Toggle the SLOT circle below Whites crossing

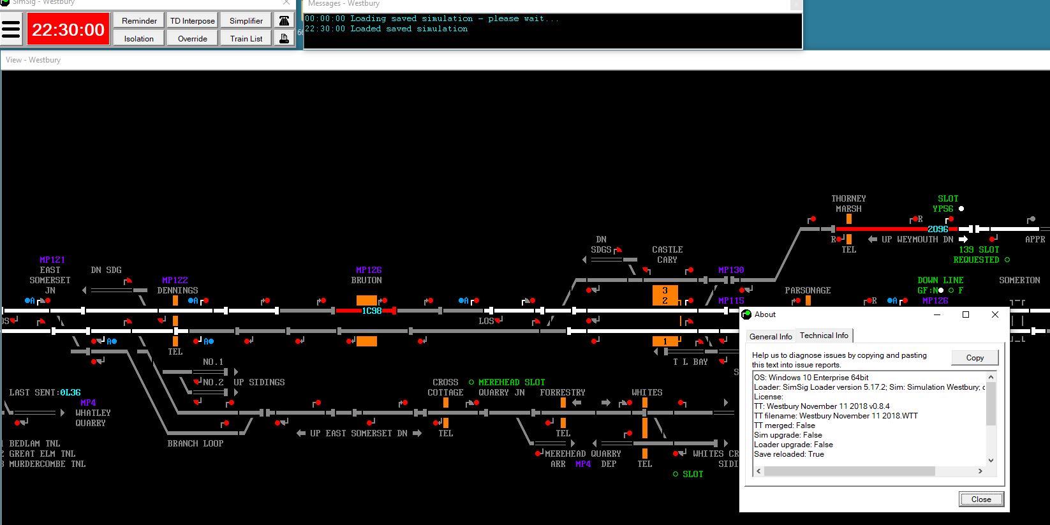[x=676, y=474]
